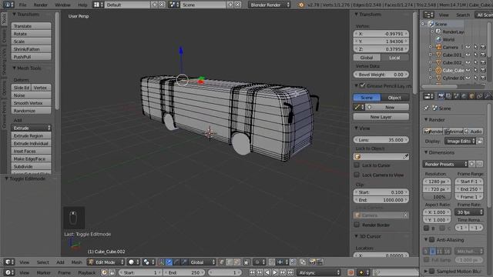Jump to last frame button

click(290, 272)
